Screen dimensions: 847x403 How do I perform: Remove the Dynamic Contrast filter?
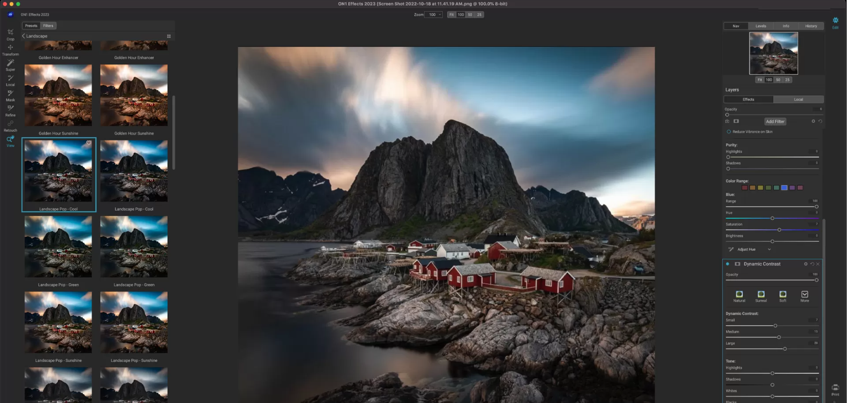(818, 264)
